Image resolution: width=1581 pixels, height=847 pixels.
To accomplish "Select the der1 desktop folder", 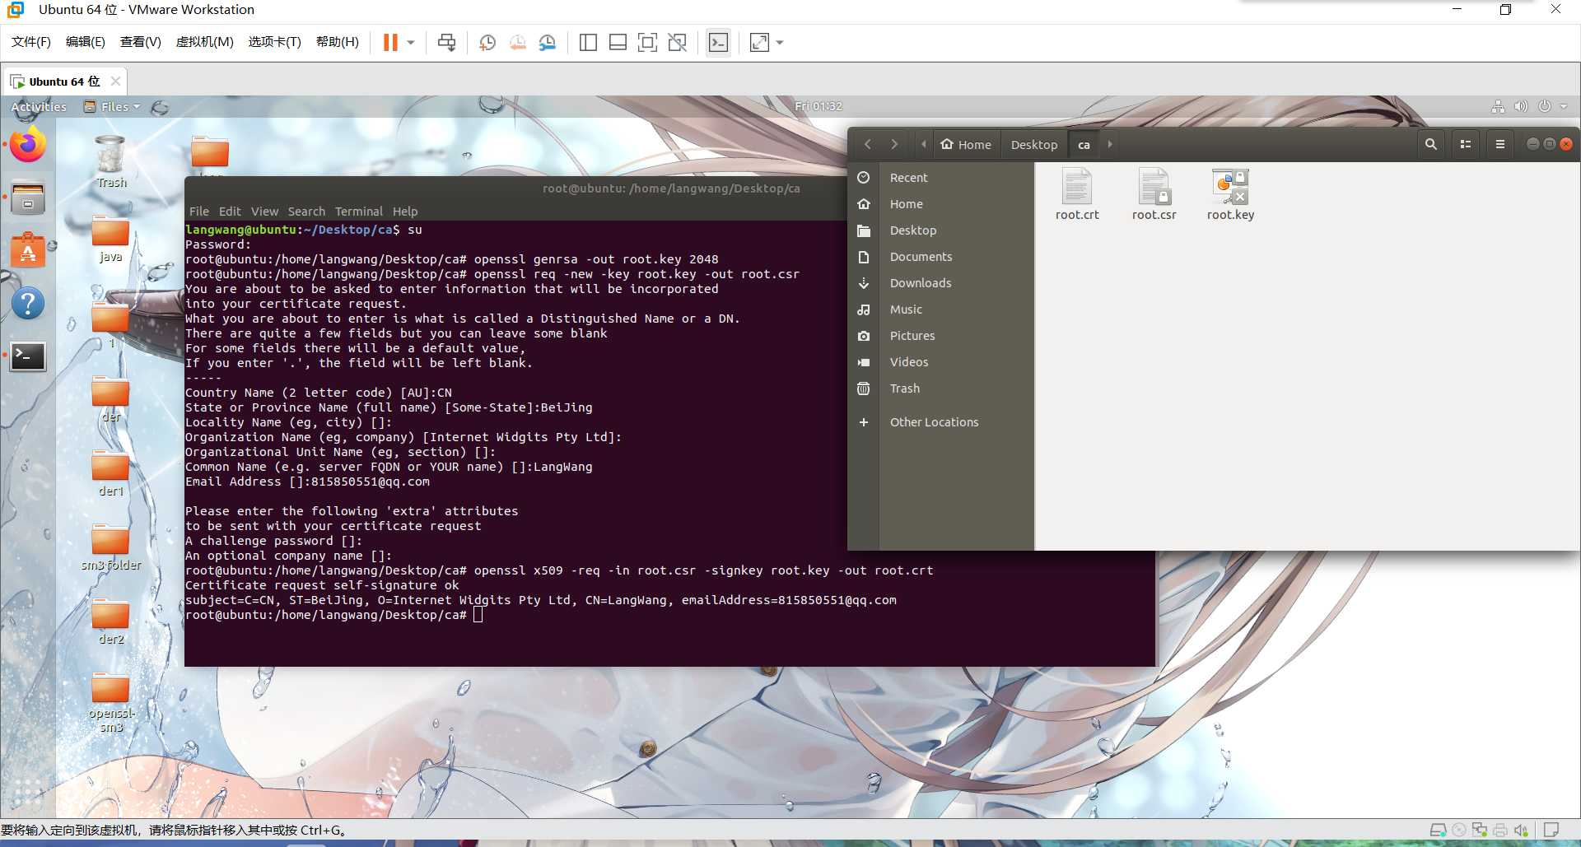I will coord(111,473).
